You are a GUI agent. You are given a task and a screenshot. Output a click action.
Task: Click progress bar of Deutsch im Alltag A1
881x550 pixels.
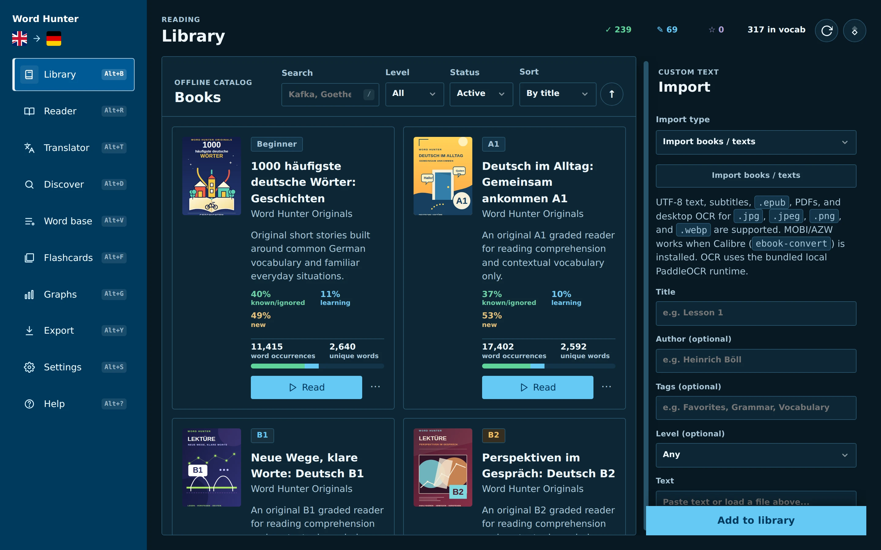548,366
